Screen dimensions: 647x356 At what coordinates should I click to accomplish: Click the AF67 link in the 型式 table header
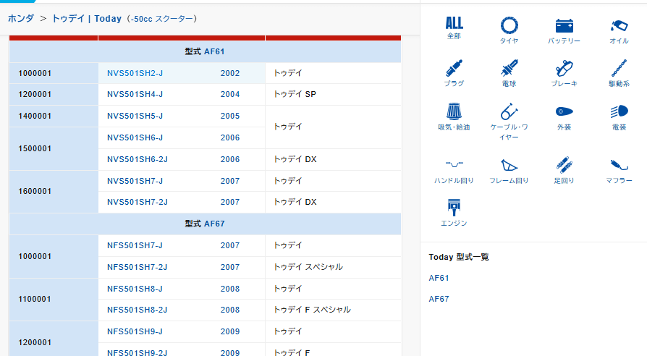(214, 224)
